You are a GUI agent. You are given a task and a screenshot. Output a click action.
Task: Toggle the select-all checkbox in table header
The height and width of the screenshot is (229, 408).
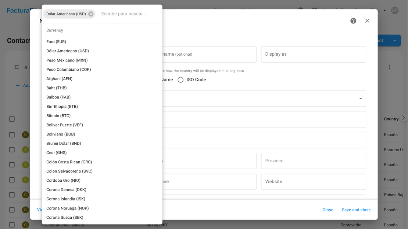12,119
